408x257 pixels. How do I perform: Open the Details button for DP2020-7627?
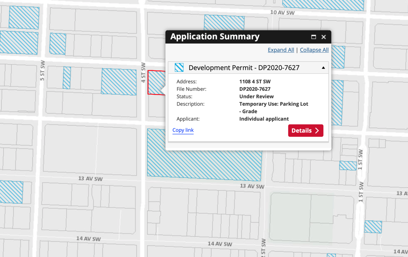(x=306, y=131)
